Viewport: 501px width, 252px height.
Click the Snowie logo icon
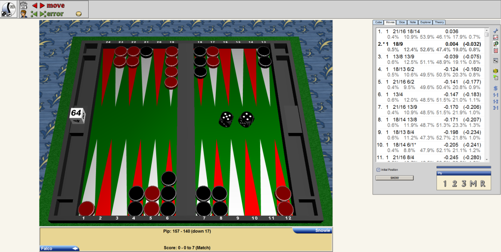point(7,9)
